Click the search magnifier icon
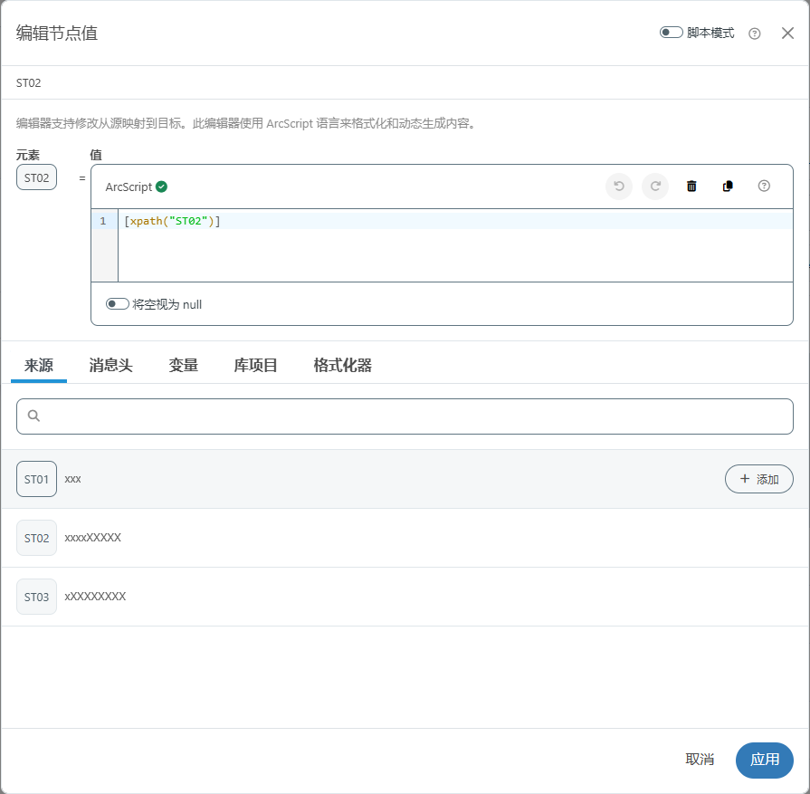This screenshot has width=810, height=794. pyautogui.click(x=34, y=416)
